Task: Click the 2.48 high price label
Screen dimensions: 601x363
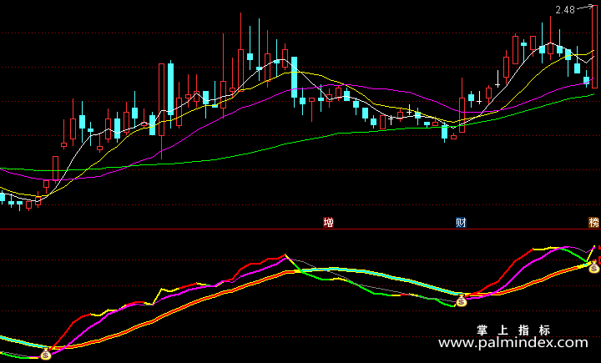Action: (565, 10)
